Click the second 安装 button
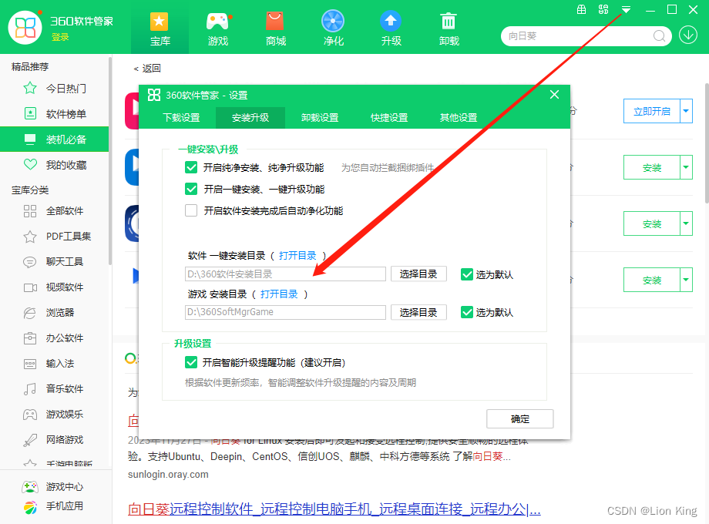The width and height of the screenshot is (709, 524). tap(651, 223)
